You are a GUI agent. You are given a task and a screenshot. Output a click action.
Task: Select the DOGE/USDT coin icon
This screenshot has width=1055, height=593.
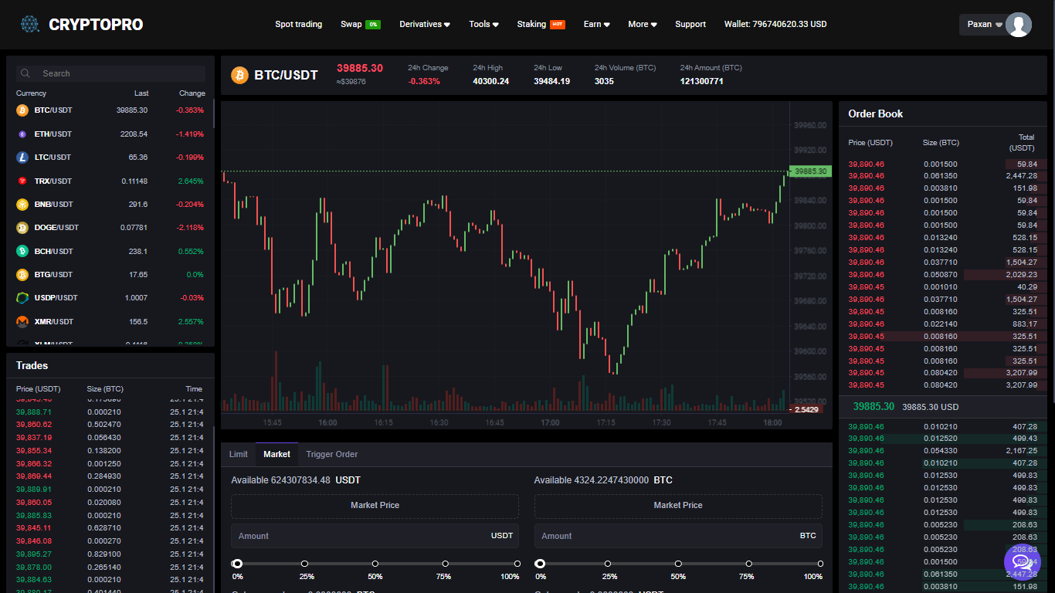[x=22, y=228]
